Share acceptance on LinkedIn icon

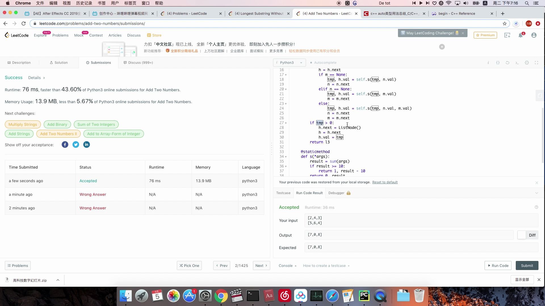click(86, 145)
